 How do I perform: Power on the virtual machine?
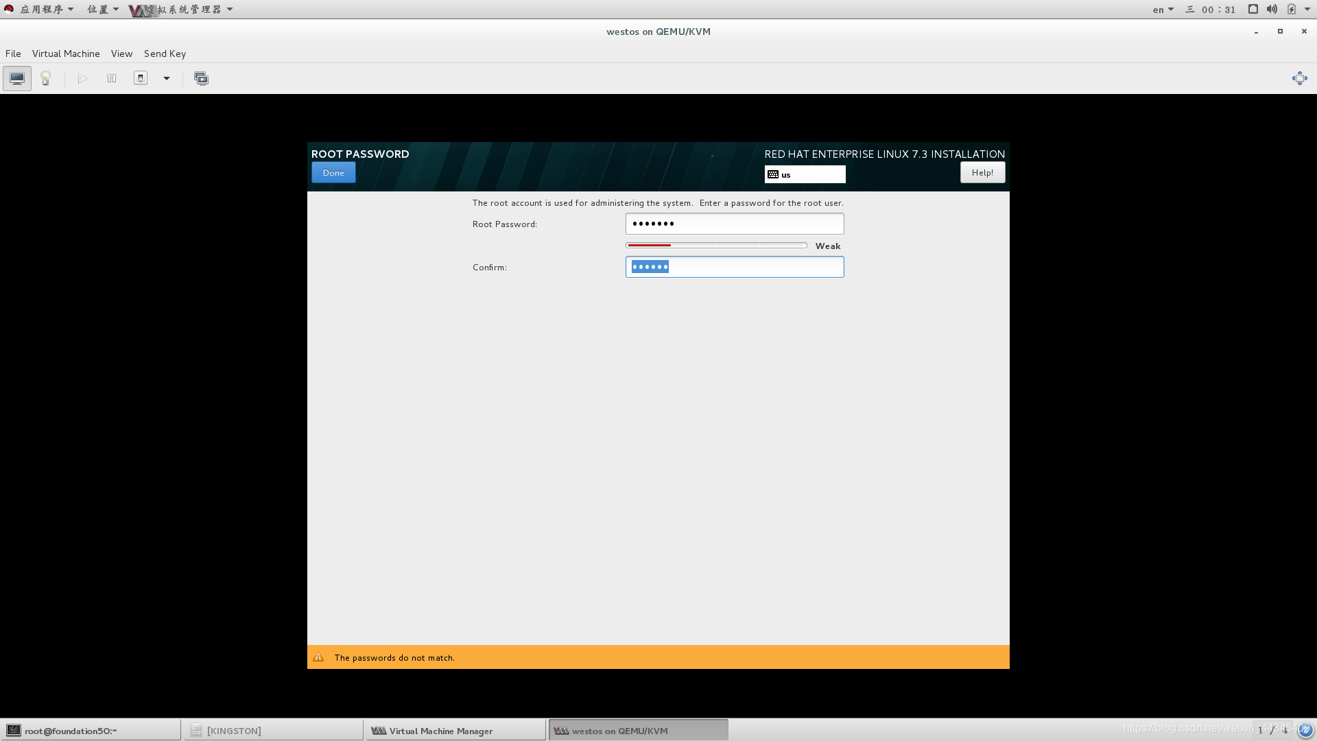pyautogui.click(x=82, y=78)
